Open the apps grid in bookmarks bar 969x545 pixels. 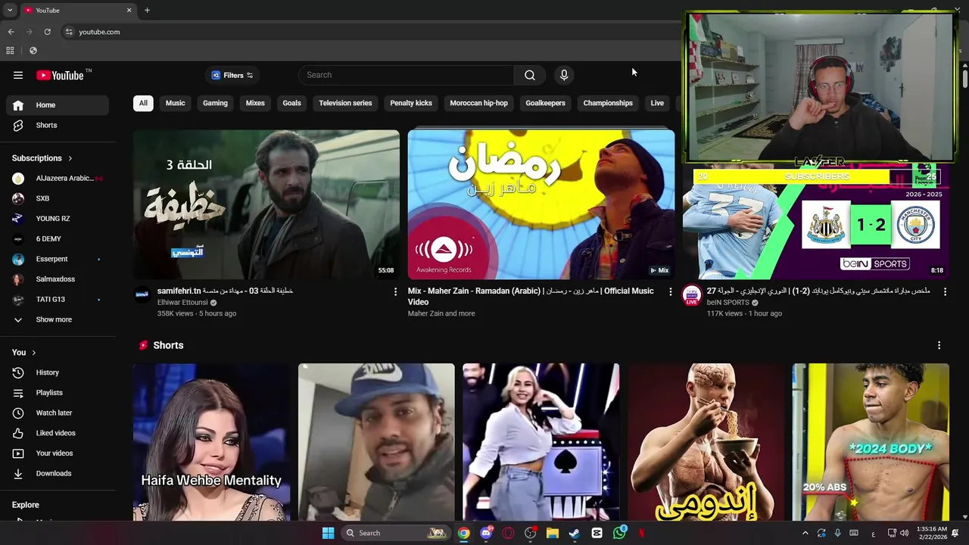[x=10, y=51]
